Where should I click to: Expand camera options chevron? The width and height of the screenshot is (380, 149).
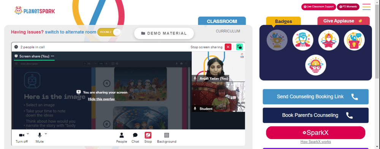coord(28,133)
